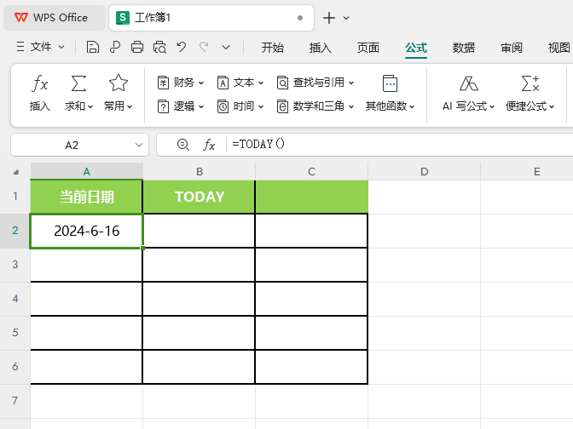Click the save icon in quick access toolbar

tap(93, 48)
